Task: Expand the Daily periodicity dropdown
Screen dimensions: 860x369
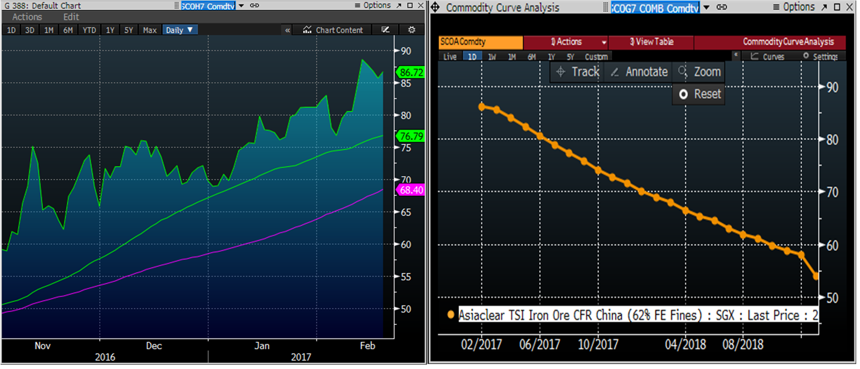Action: 180,30
